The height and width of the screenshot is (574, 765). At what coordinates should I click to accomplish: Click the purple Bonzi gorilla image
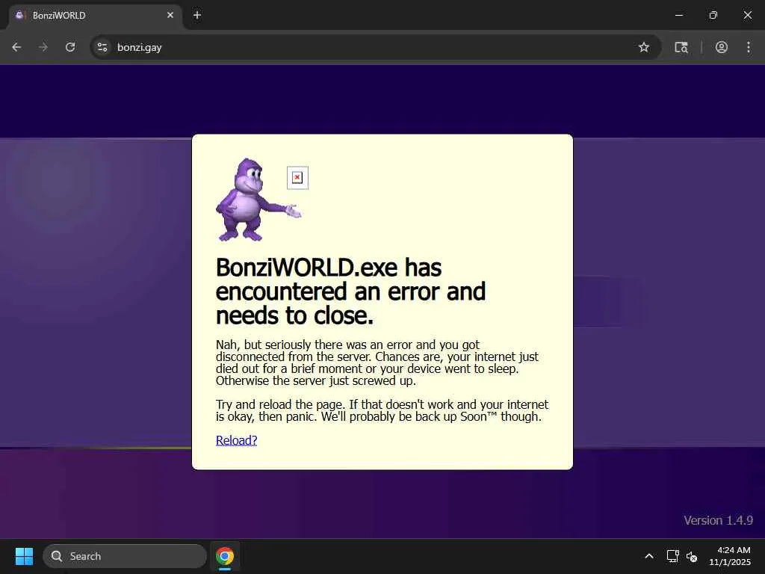point(258,199)
